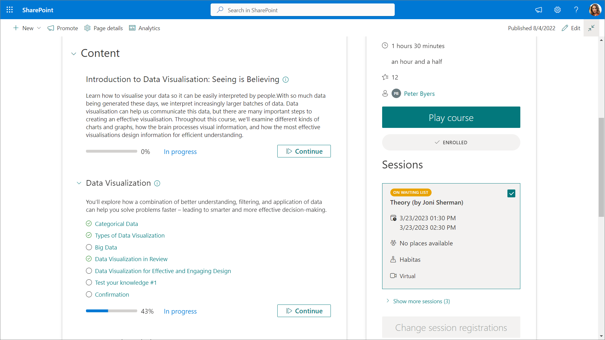Select the Big Data radio circle
Image resolution: width=605 pixels, height=340 pixels.
click(89, 247)
